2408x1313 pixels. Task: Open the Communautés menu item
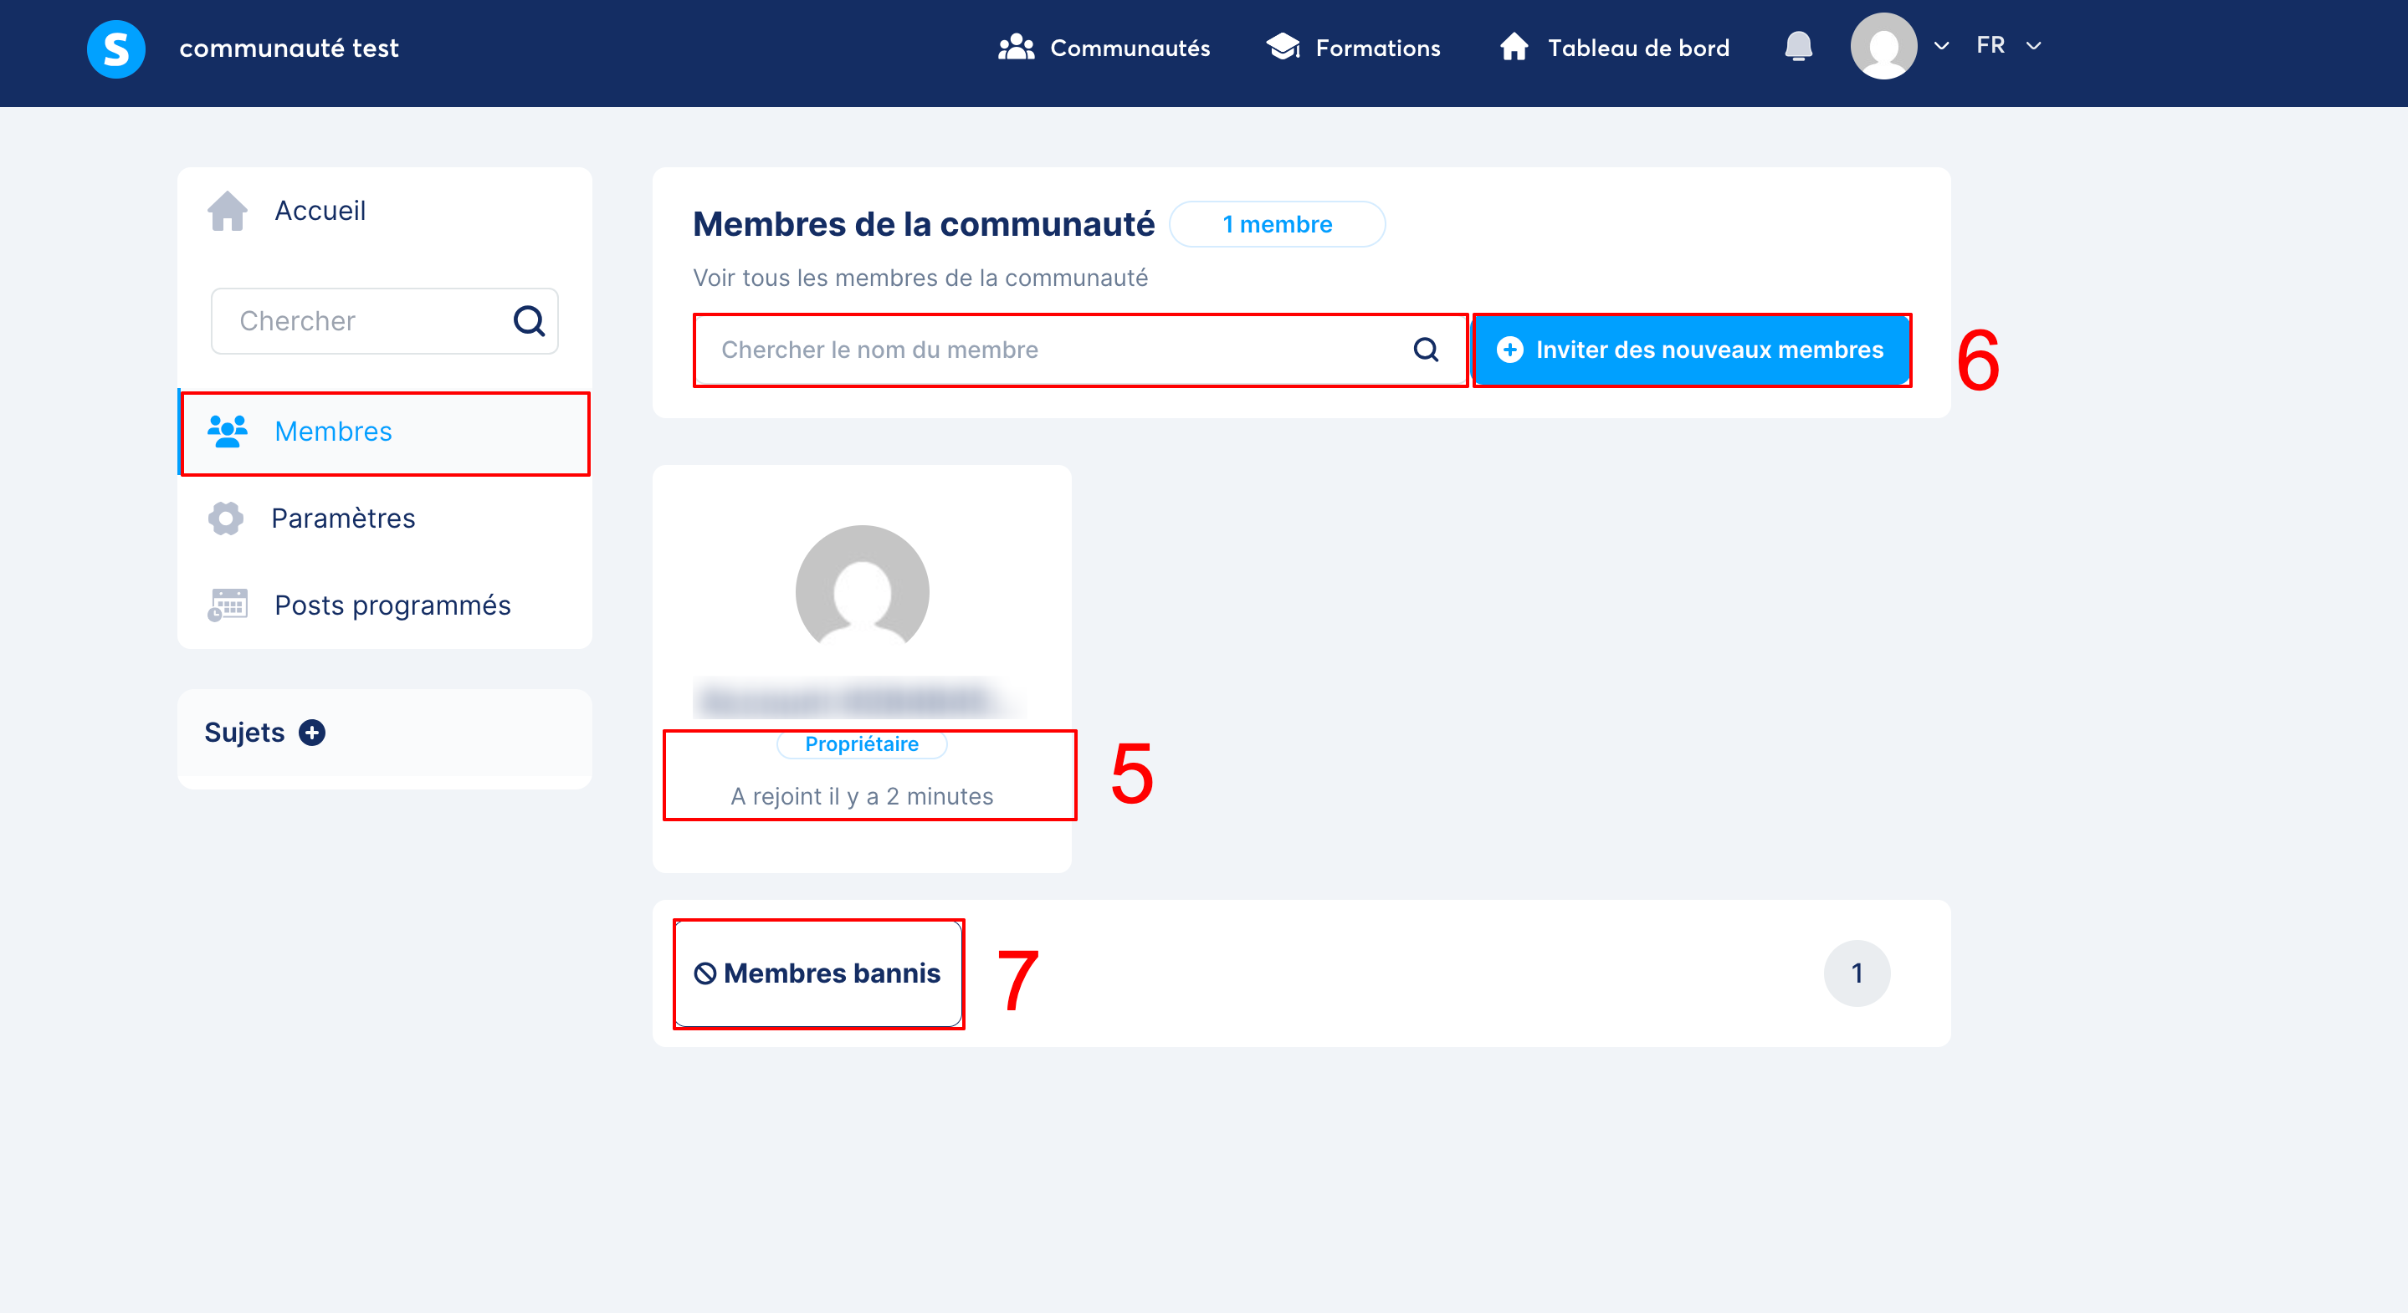point(1104,48)
